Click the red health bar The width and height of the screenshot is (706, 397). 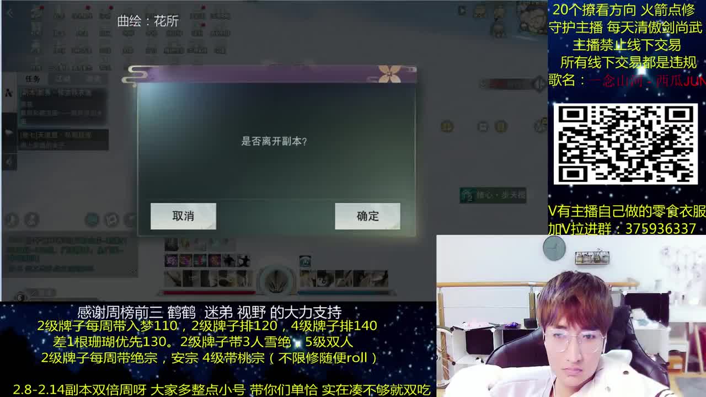pyautogui.click(x=210, y=292)
